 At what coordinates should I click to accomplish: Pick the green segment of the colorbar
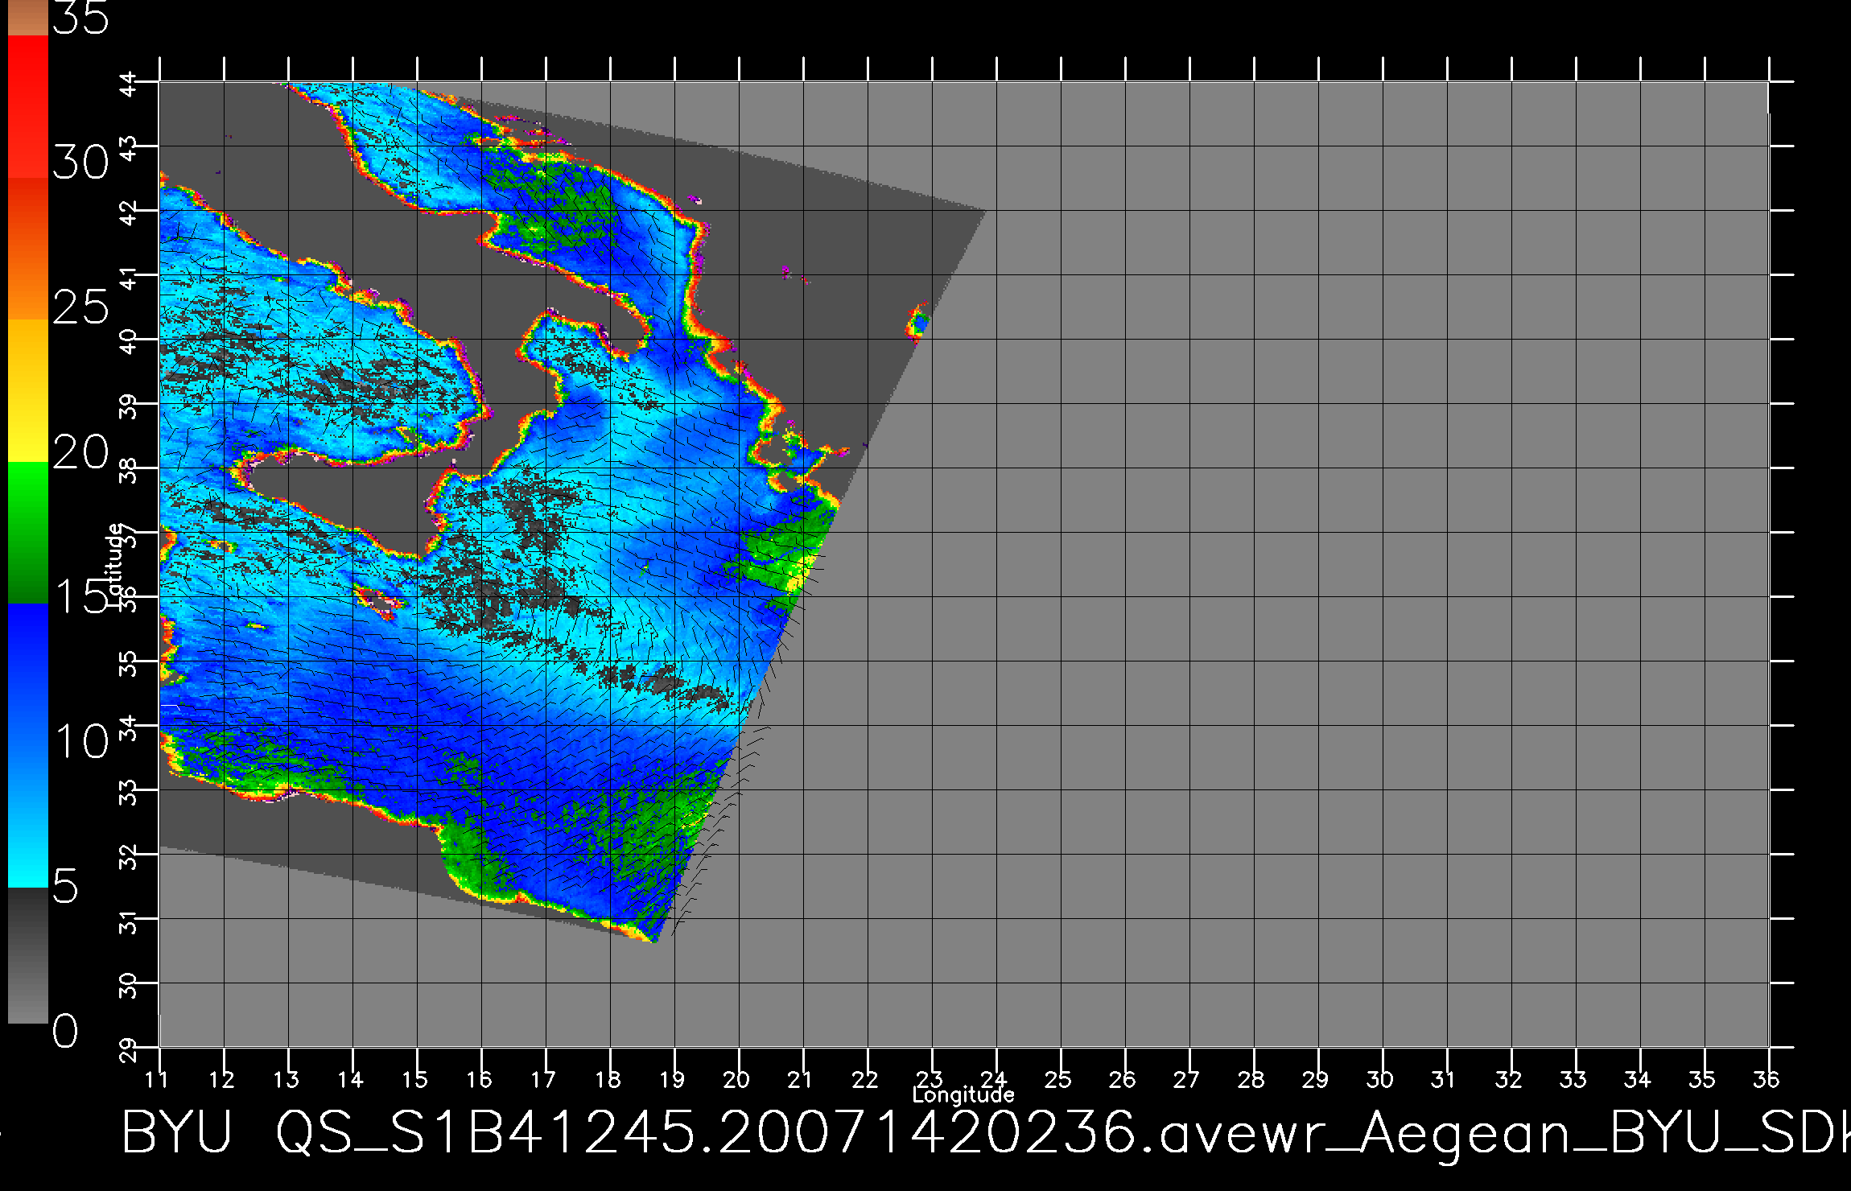[x=28, y=532]
